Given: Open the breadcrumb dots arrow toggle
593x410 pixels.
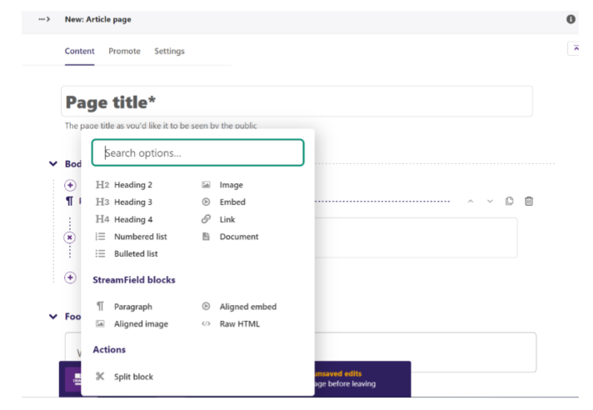Looking at the screenshot, I should point(44,19).
